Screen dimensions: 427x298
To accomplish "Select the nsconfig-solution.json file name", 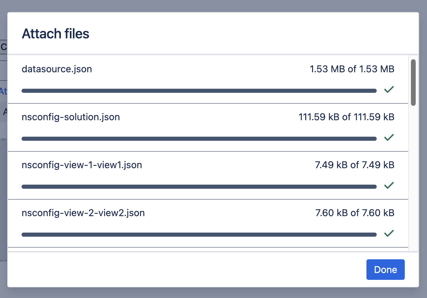I will click(71, 117).
